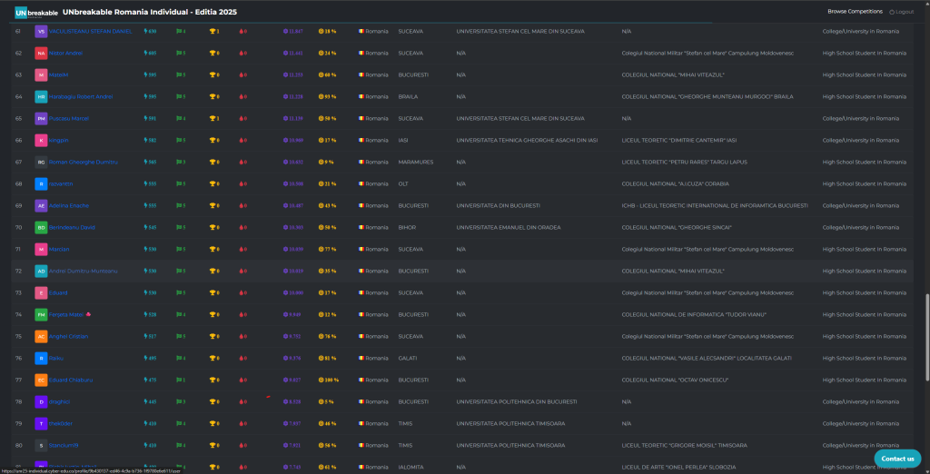Click the green BD avatar of Berindeanu David

tap(41, 227)
